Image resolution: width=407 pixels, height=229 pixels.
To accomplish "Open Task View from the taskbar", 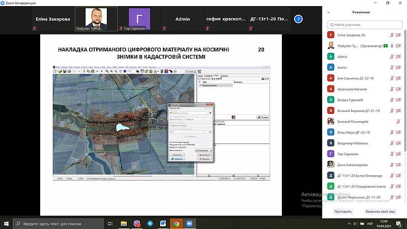I will [x=110, y=223].
